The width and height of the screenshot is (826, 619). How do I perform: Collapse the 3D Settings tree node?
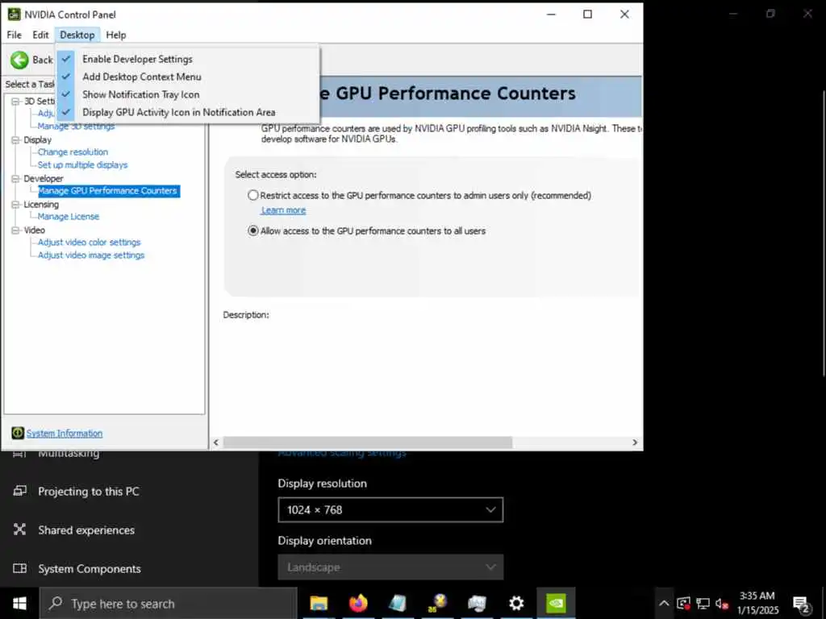tap(15, 101)
